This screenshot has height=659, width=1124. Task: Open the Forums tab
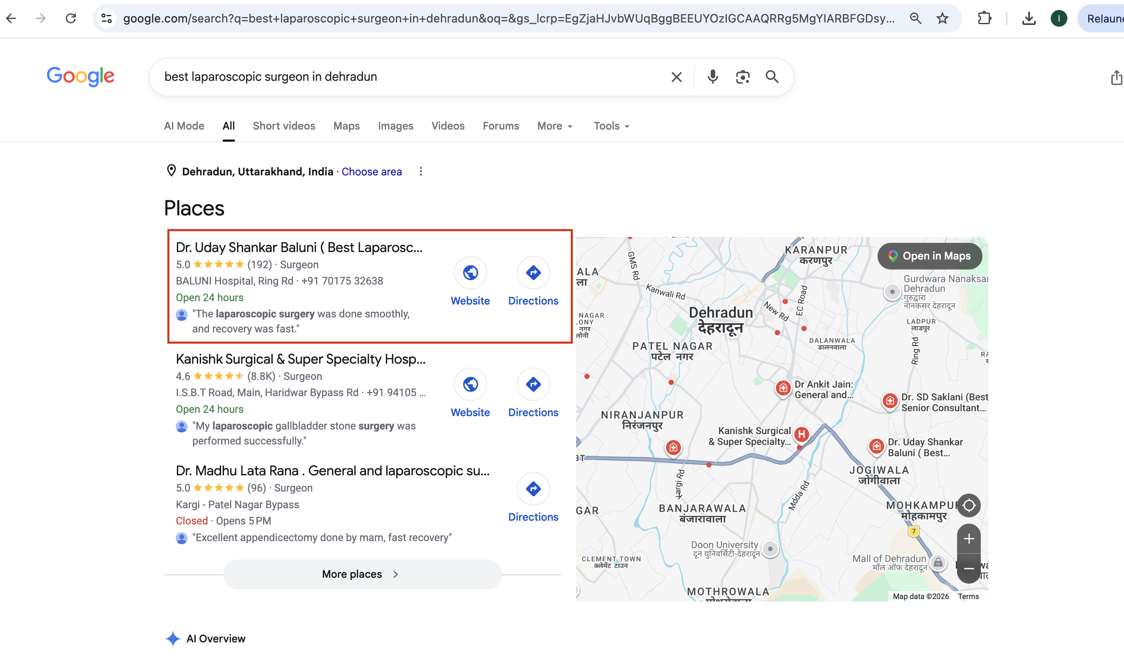pyautogui.click(x=500, y=126)
